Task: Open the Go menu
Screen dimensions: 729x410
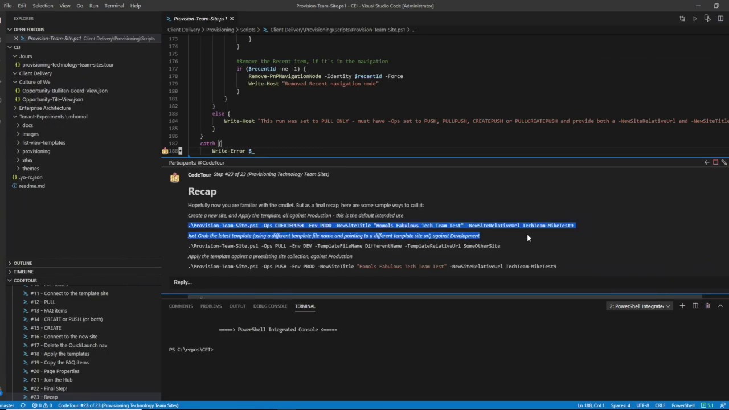Action: pyautogui.click(x=80, y=6)
